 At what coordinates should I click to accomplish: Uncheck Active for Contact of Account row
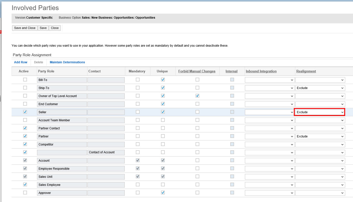click(x=25, y=152)
